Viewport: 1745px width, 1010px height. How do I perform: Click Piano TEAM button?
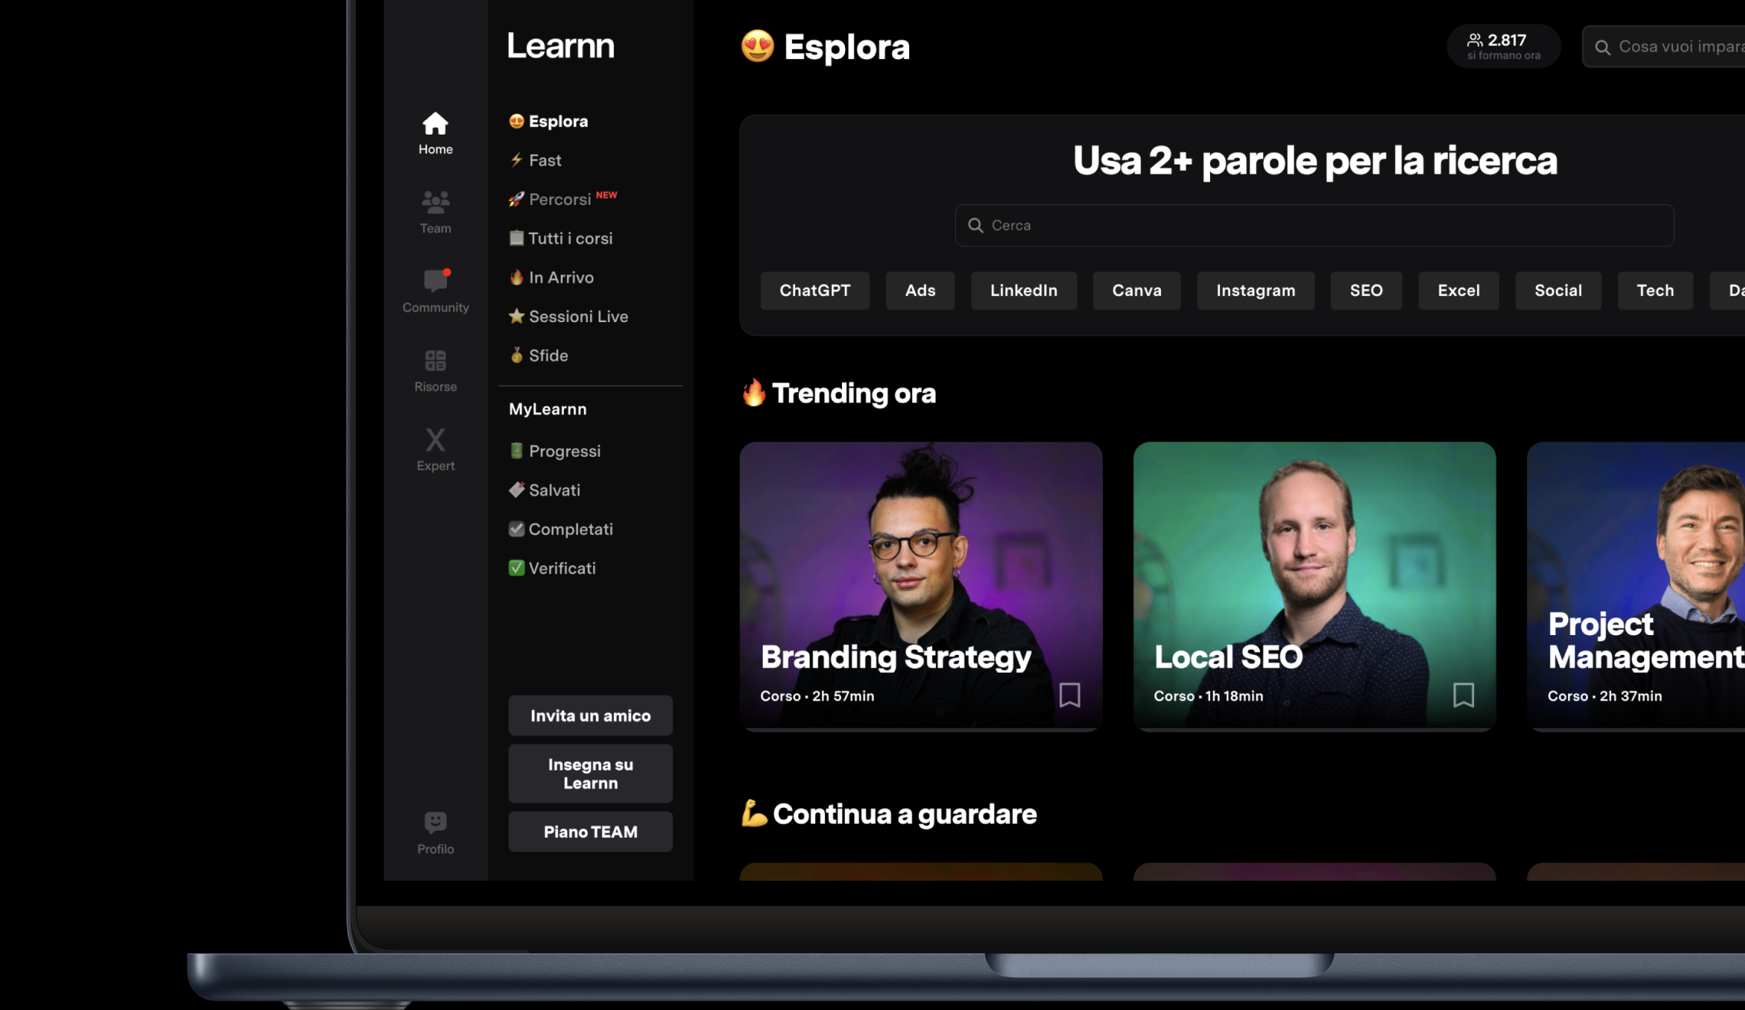pyautogui.click(x=590, y=832)
